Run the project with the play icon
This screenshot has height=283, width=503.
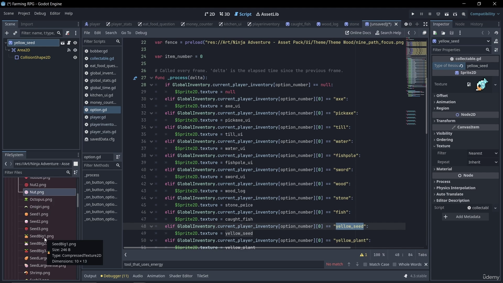coord(413,14)
